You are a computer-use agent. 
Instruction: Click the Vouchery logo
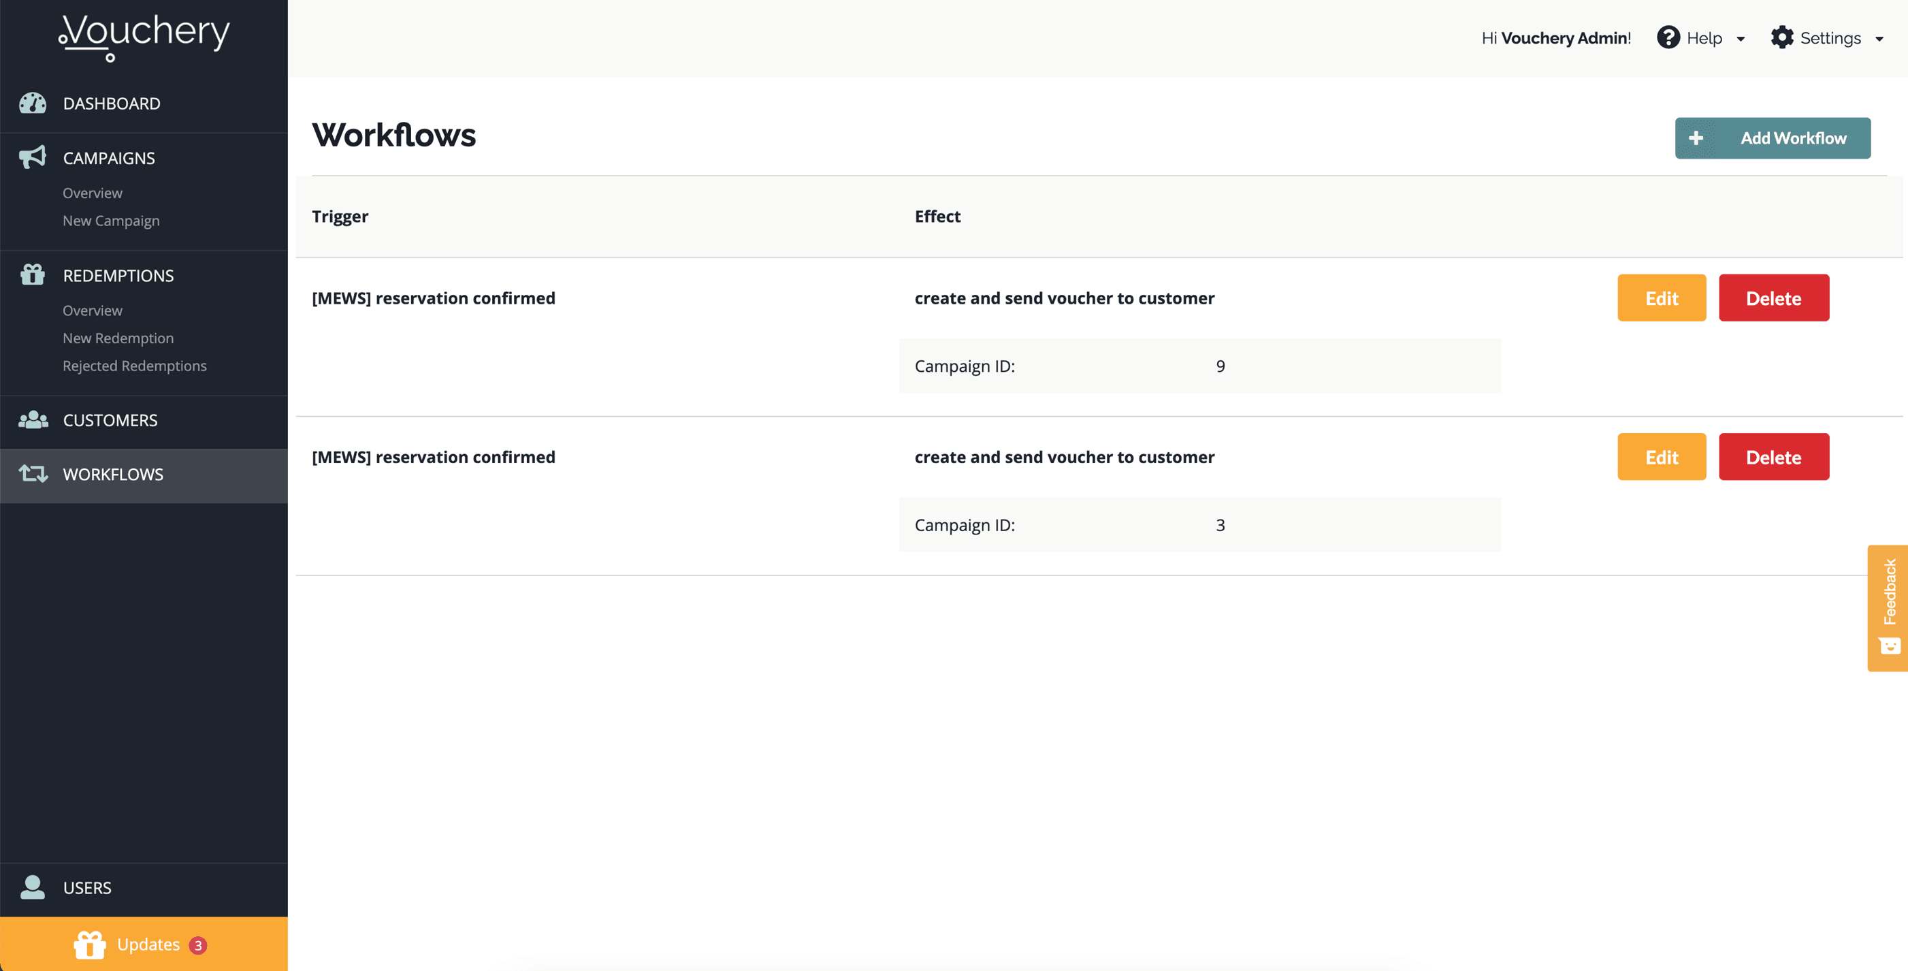[x=144, y=35]
